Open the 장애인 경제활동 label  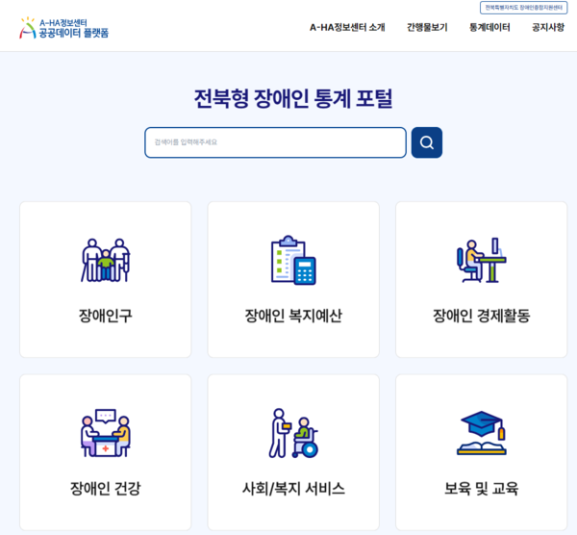(x=482, y=316)
